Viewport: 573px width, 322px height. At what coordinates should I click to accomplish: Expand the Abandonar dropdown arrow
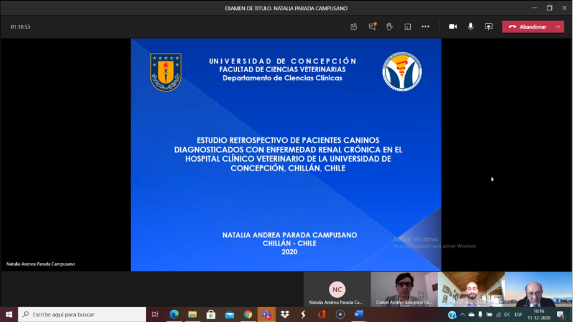tap(558, 27)
